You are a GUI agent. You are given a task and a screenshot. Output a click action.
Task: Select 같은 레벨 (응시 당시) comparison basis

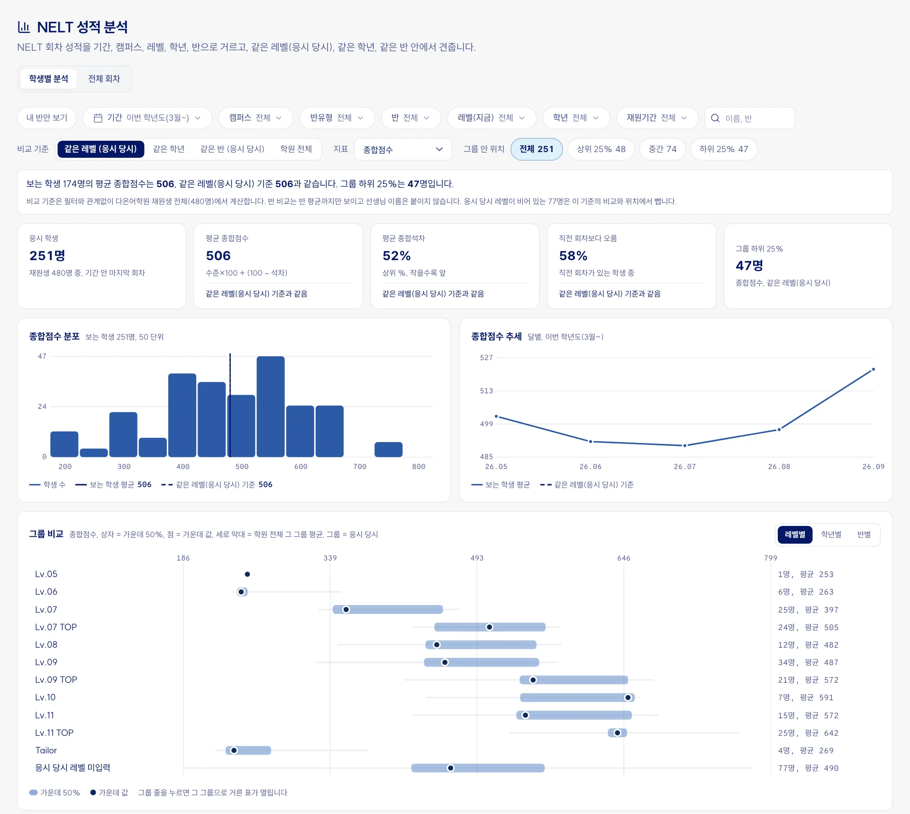(x=100, y=149)
